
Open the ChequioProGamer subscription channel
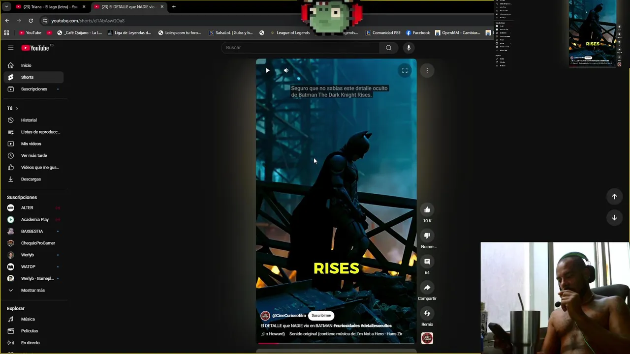pyautogui.click(x=34, y=243)
